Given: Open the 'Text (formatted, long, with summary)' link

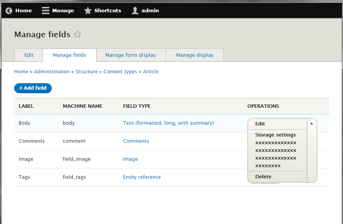Looking at the screenshot, I should tap(168, 123).
